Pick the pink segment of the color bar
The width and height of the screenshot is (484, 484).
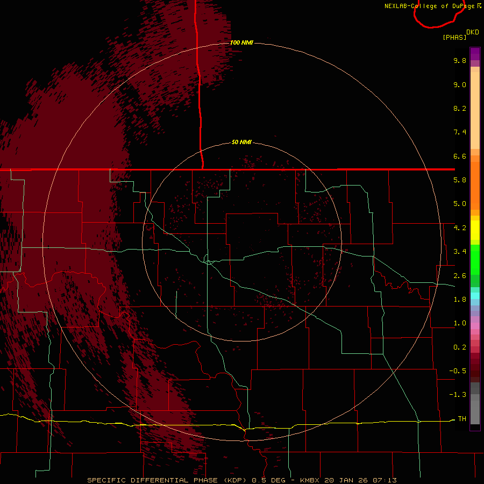pyautogui.click(x=475, y=326)
